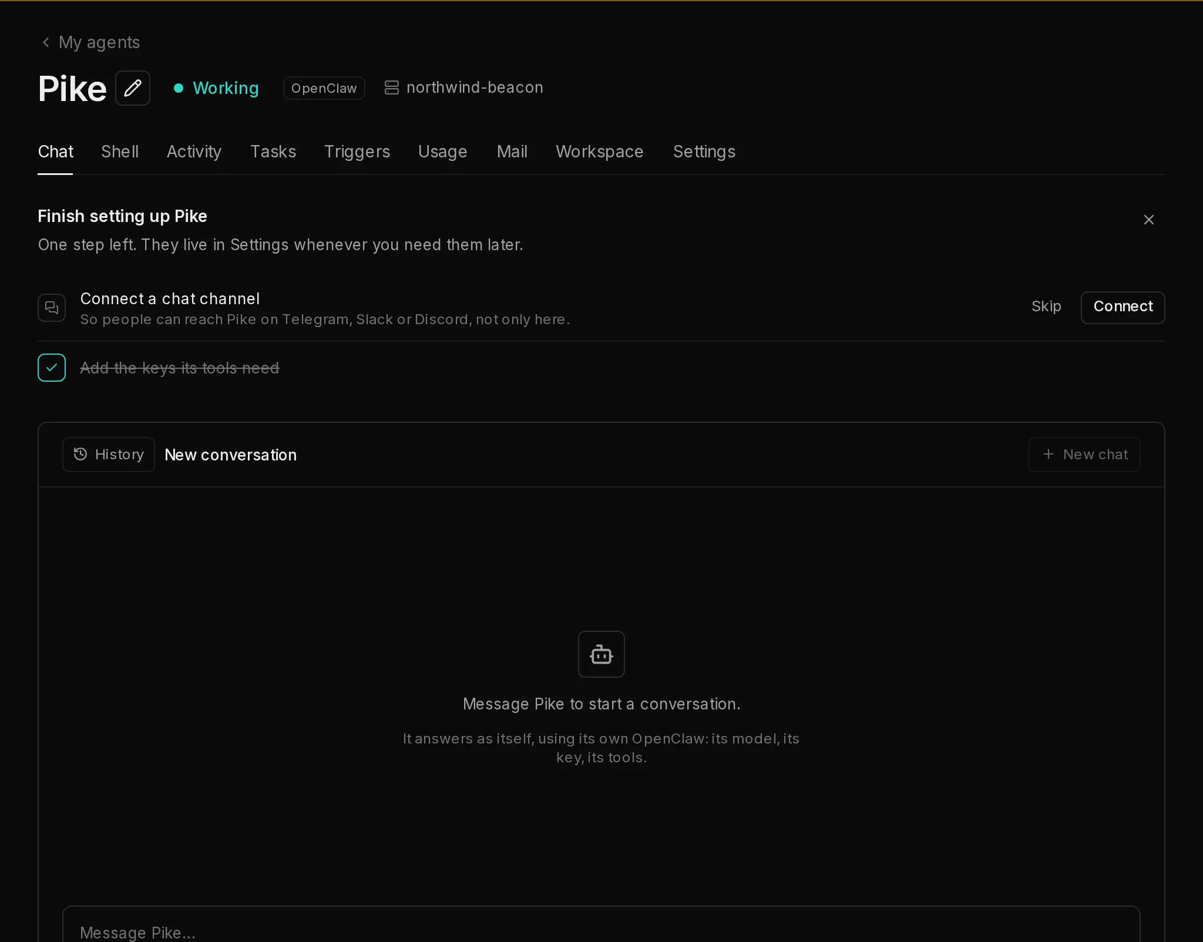Open the Mail tab
Viewport: 1203px width, 942px height.
[x=512, y=152]
